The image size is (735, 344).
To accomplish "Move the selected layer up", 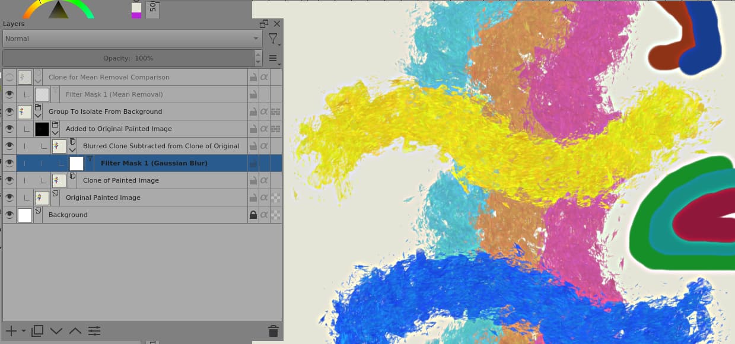I will (x=75, y=330).
